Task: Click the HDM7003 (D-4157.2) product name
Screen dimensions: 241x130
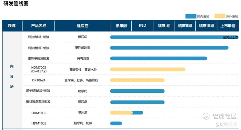Action: 39,69
